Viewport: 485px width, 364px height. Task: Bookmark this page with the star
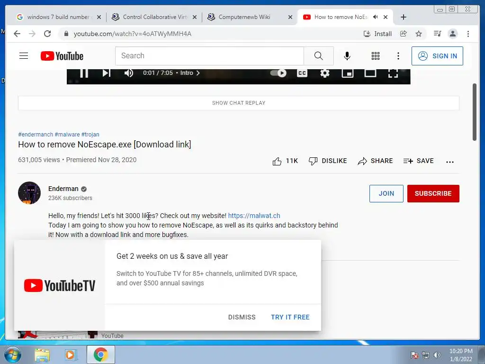419,34
